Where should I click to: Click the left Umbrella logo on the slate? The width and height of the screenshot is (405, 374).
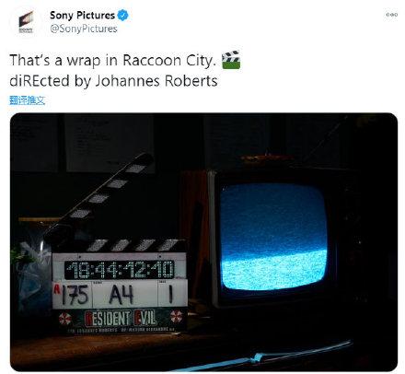click(x=64, y=319)
